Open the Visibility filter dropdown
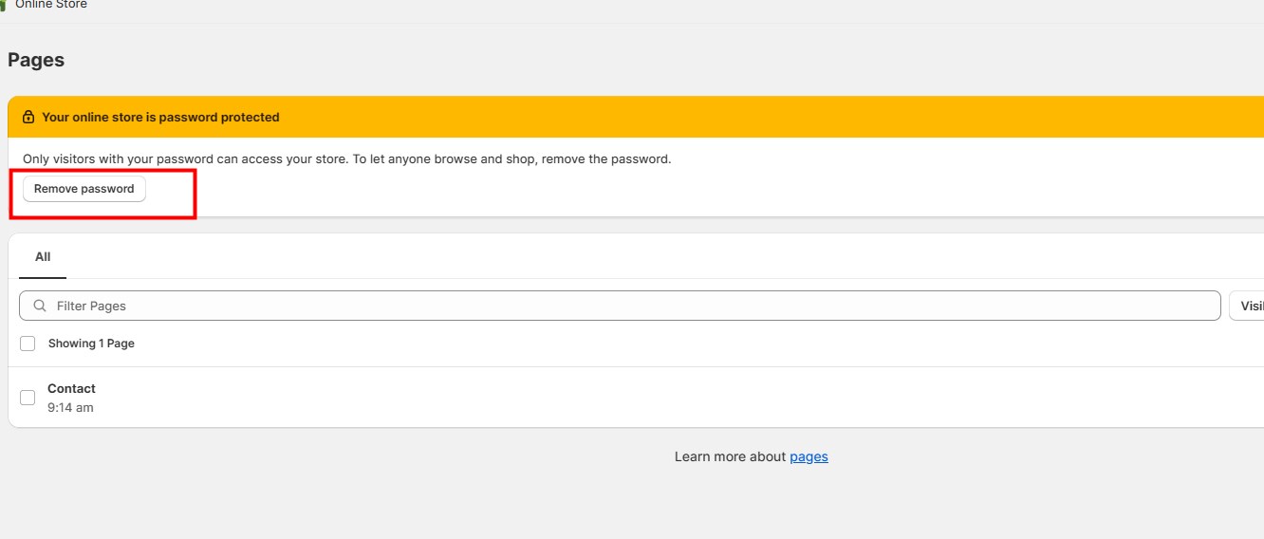The height and width of the screenshot is (539, 1264). click(x=1249, y=306)
